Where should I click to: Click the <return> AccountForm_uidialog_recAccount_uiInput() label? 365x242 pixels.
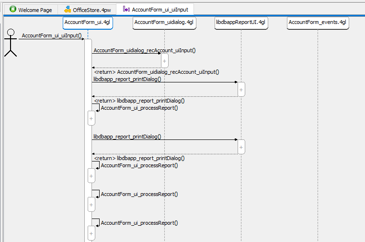(x=157, y=72)
